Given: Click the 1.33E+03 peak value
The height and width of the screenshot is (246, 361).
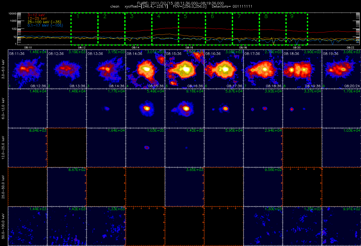Looking at the screenshot, I should pyautogui.click(x=116, y=209).
